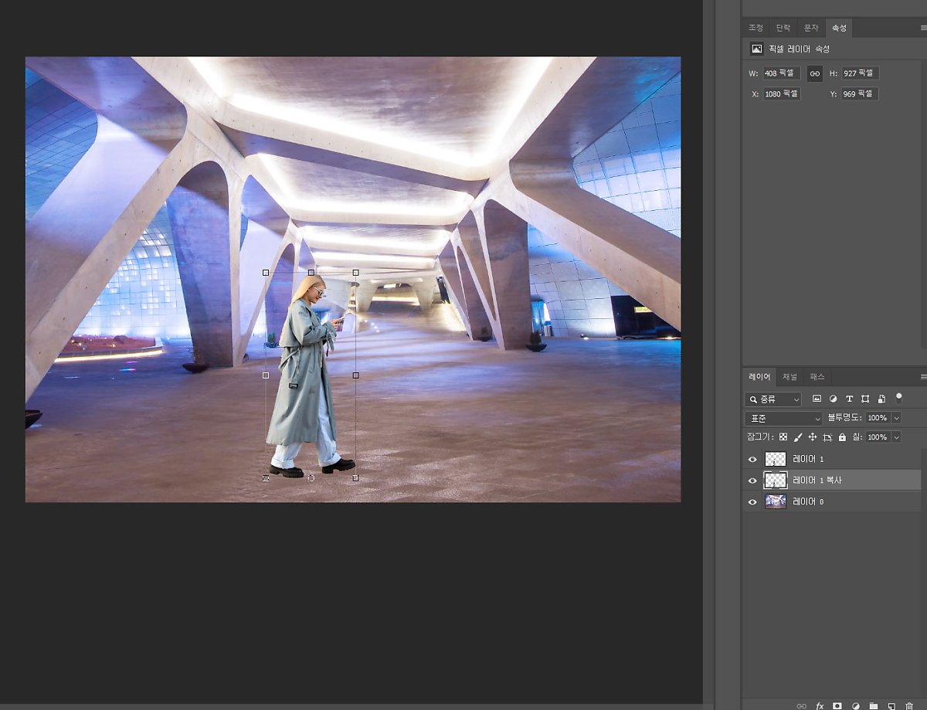
Task: Click the lock all padlock icon
Action: click(842, 437)
